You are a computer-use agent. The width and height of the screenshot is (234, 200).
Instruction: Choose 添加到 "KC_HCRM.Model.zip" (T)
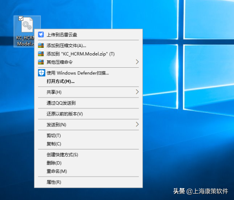click(89, 54)
